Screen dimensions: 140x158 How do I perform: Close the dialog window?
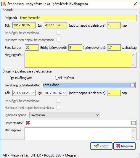point(135,4)
